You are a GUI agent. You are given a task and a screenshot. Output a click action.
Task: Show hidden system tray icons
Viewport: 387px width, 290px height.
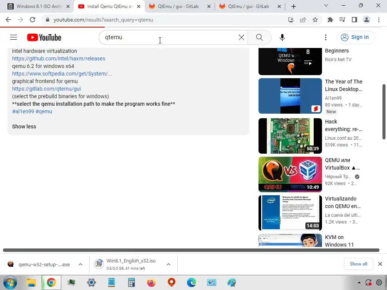pyautogui.click(x=359, y=282)
